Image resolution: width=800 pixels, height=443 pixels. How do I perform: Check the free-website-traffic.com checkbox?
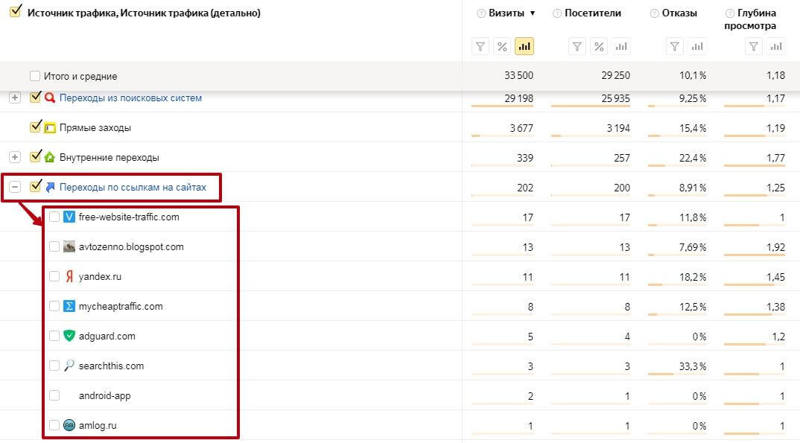coord(54,217)
